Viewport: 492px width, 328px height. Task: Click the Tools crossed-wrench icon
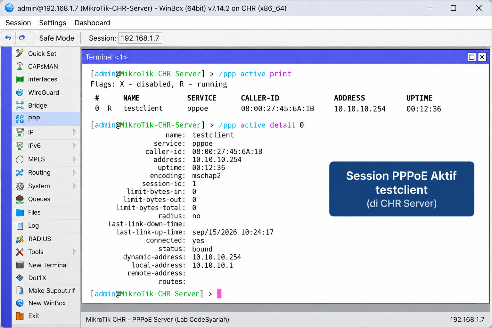(x=20, y=252)
